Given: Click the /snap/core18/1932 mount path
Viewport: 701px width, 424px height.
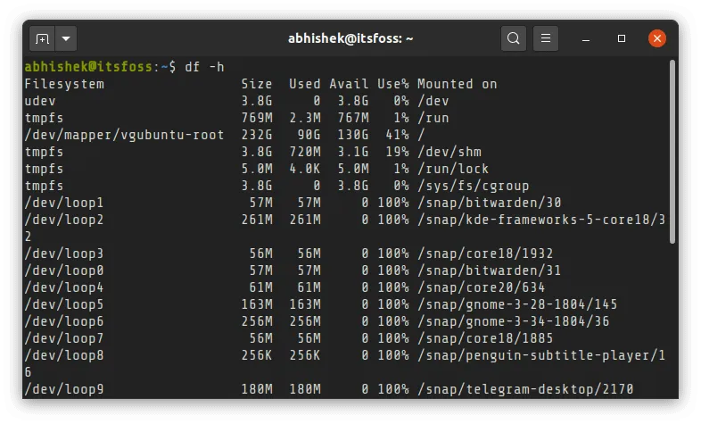Looking at the screenshot, I should (x=485, y=254).
